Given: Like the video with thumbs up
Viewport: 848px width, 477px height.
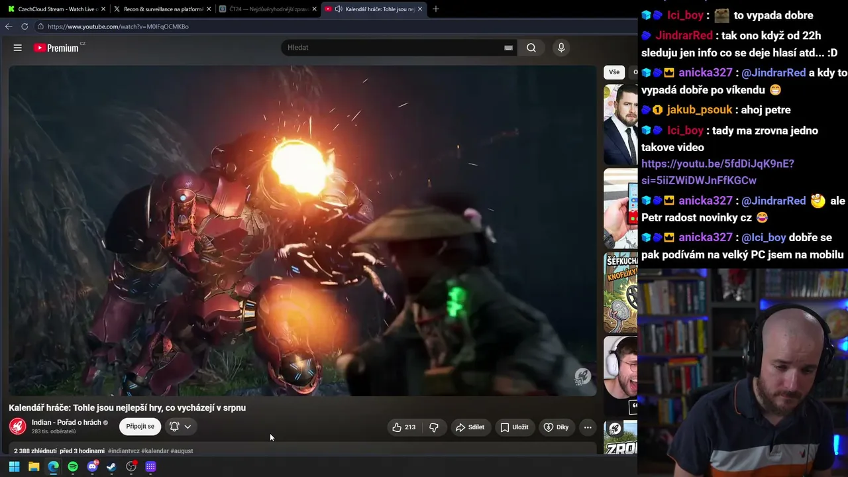Looking at the screenshot, I should [x=404, y=427].
